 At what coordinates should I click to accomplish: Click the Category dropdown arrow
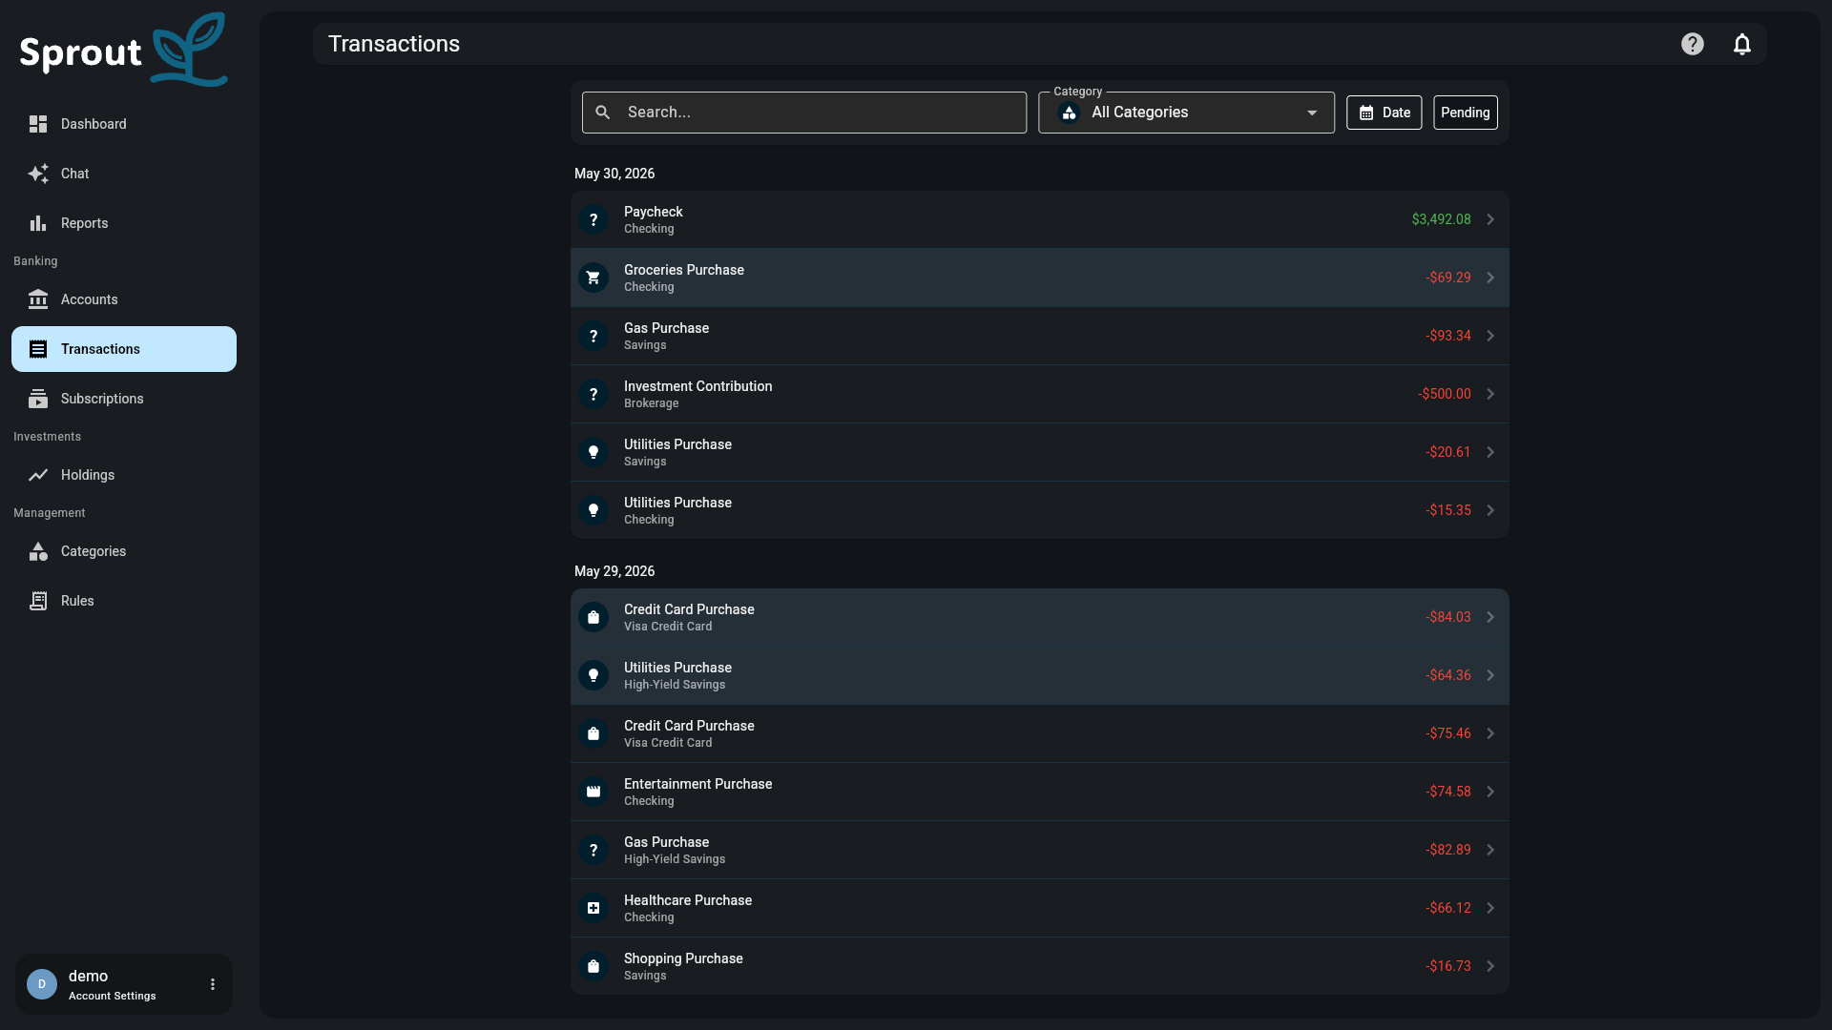(x=1312, y=113)
